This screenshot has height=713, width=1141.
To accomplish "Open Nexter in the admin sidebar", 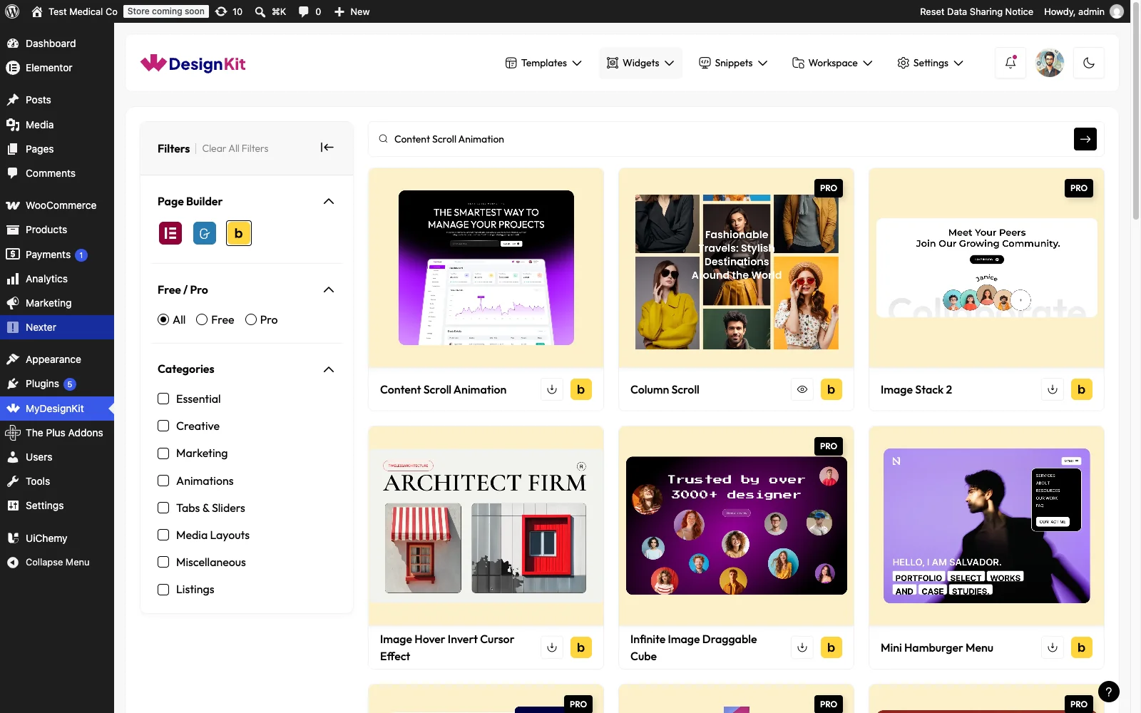I will point(57,327).
